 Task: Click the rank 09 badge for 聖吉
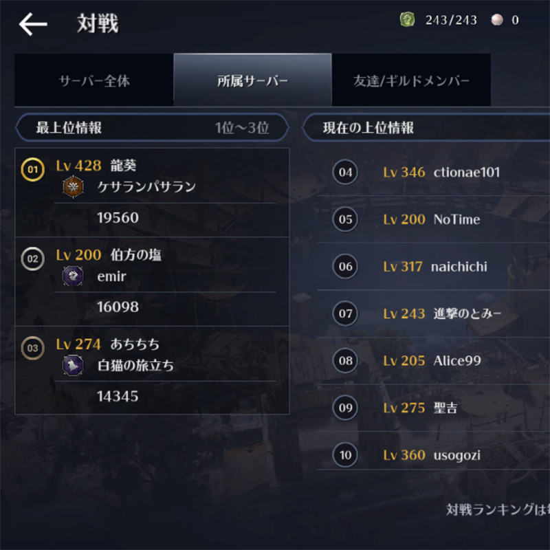pyautogui.click(x=345, y=408)
